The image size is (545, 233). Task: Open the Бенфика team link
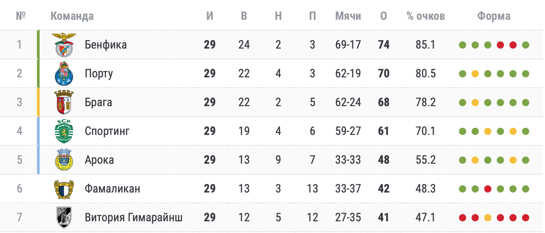[106, 45]
